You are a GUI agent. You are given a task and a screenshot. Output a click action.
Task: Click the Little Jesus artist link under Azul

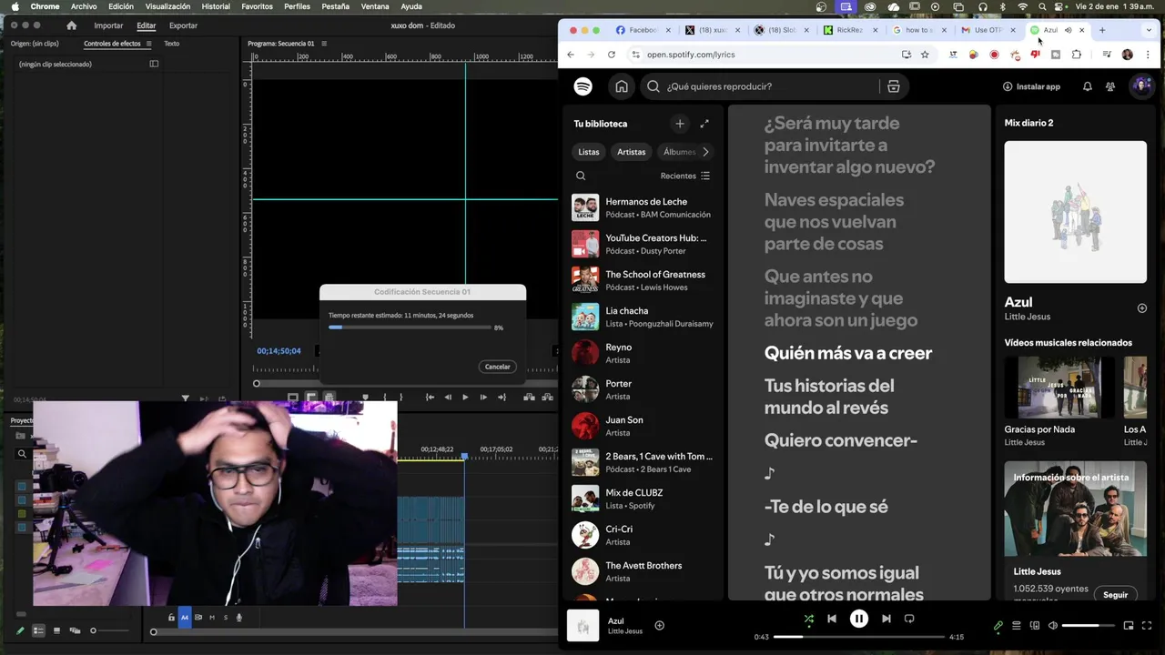(x=1027, y=317)
